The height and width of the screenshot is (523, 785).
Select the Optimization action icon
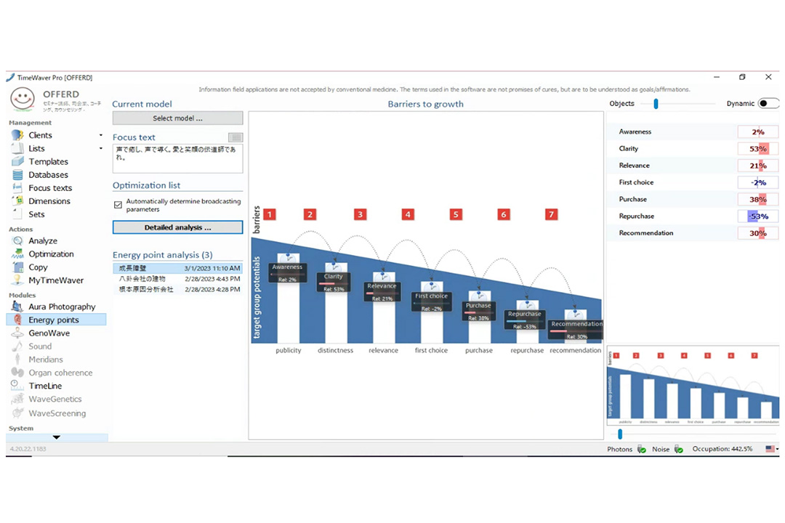[17, 254]
